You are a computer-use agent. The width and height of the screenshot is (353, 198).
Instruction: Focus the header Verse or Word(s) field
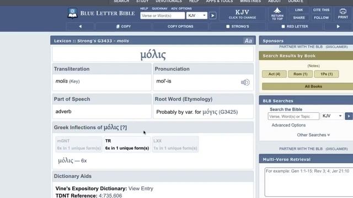click(162, 15)
